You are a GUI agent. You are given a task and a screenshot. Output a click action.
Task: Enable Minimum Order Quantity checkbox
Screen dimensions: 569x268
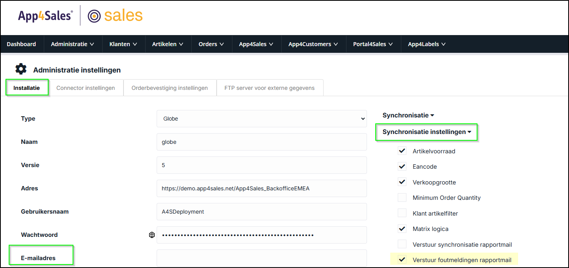[x=402, y=197]
